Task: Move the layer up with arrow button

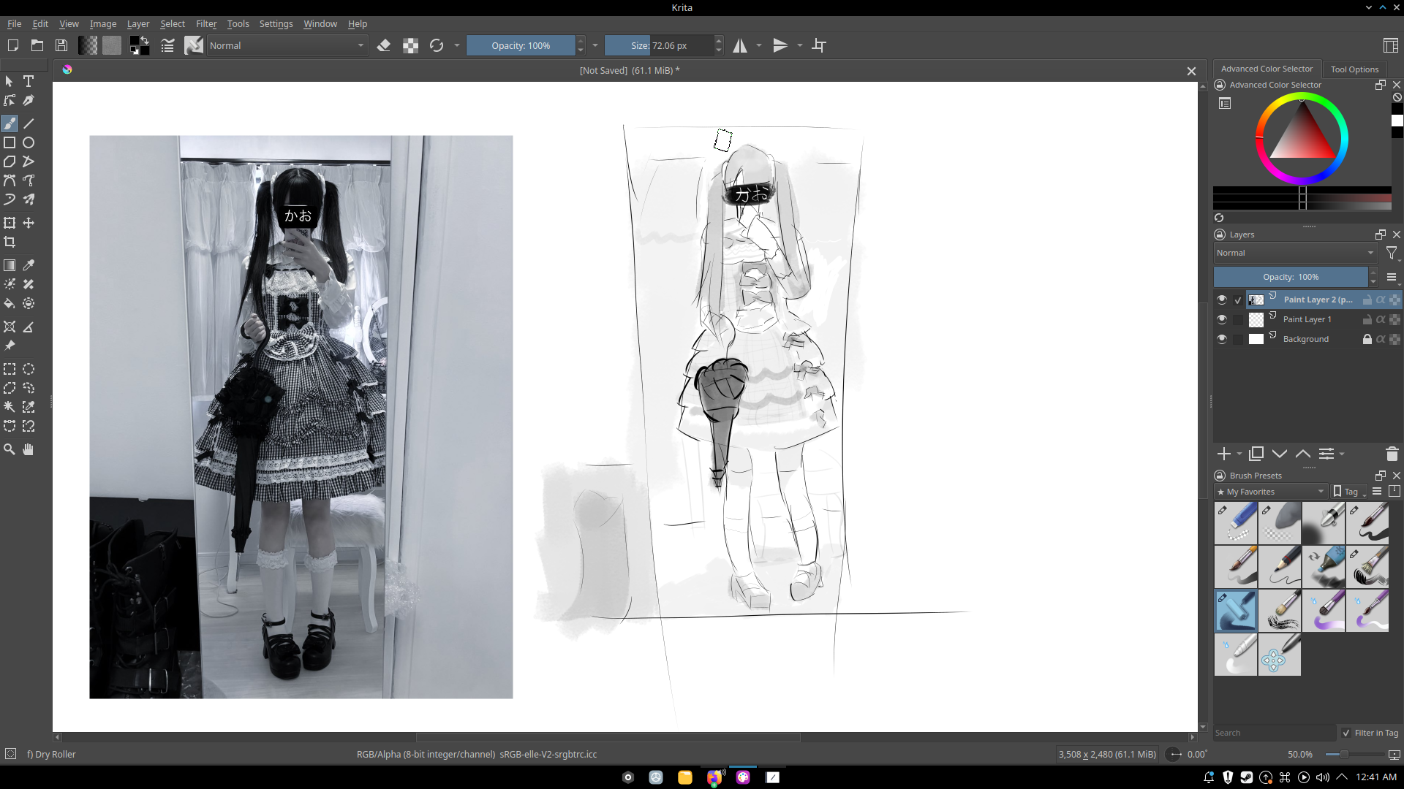Action: [1303, 454]
